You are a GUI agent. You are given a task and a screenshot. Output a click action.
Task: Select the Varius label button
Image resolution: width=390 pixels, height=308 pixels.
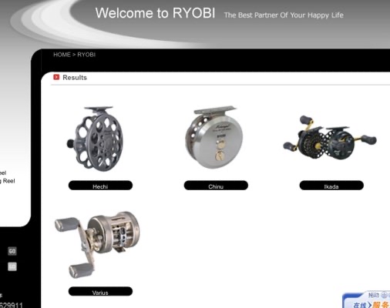click(100, 292)
